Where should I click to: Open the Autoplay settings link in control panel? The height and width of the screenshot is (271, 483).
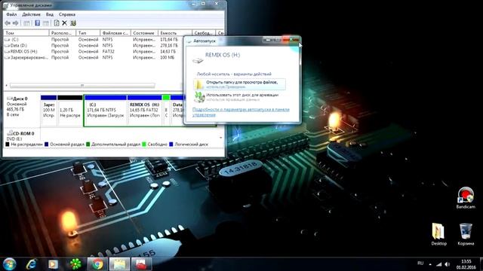click(241, 112)
